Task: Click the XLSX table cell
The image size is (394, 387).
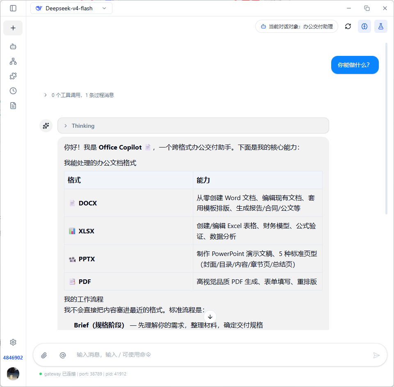Action: 128,231
